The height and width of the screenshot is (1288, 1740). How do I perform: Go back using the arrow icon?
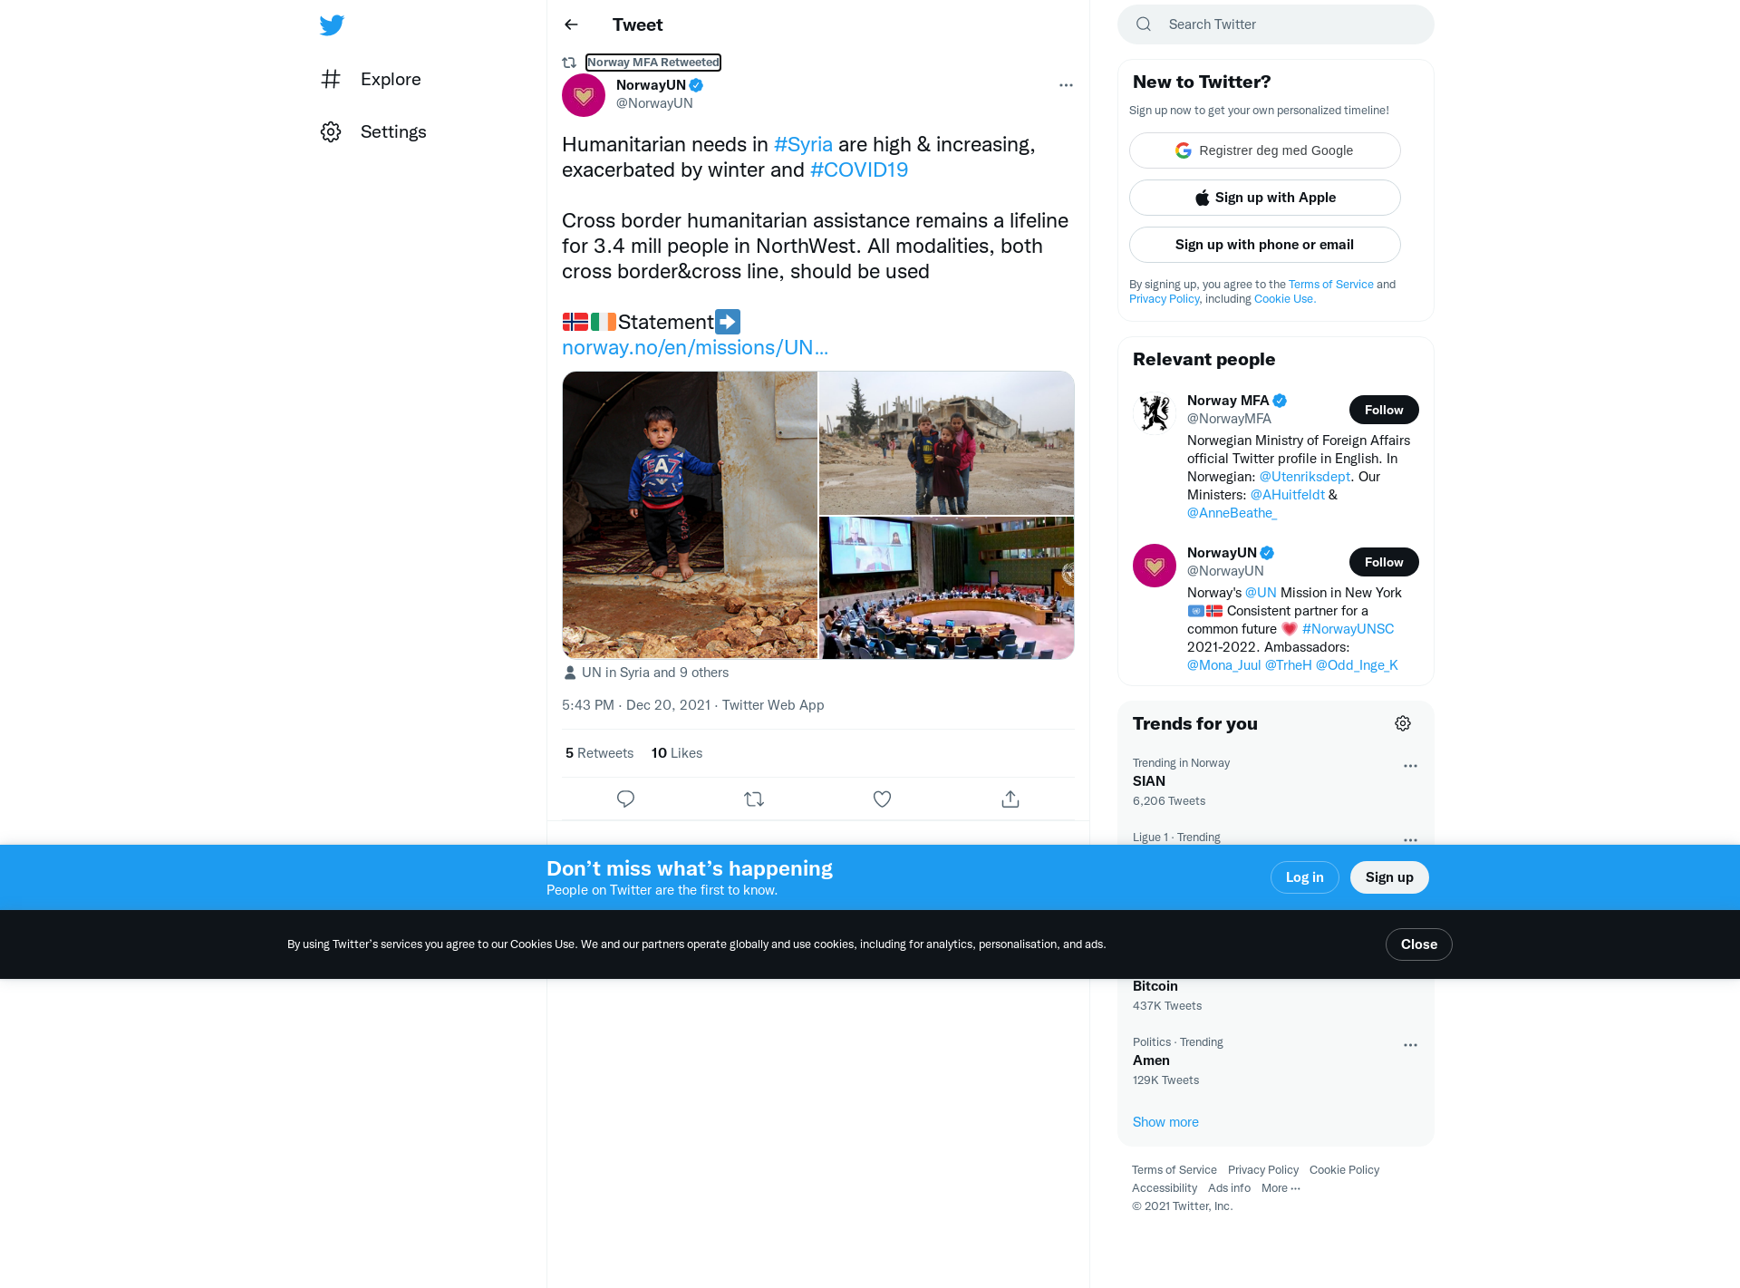coord(571,24)
